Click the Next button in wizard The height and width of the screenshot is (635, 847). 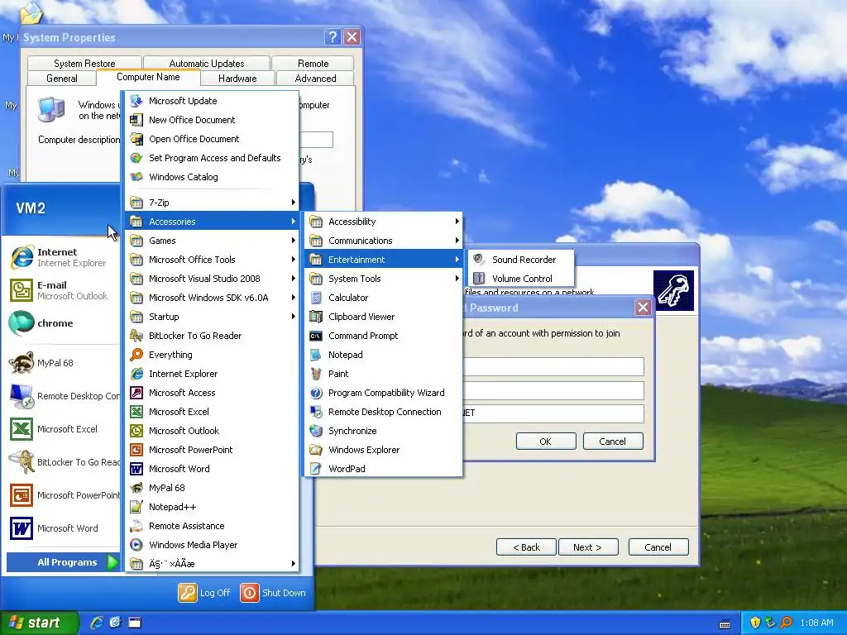pos(588,547)
